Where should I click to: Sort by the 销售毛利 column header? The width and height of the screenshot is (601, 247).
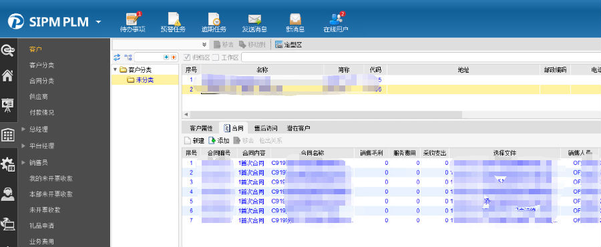(x=371, y=153)
